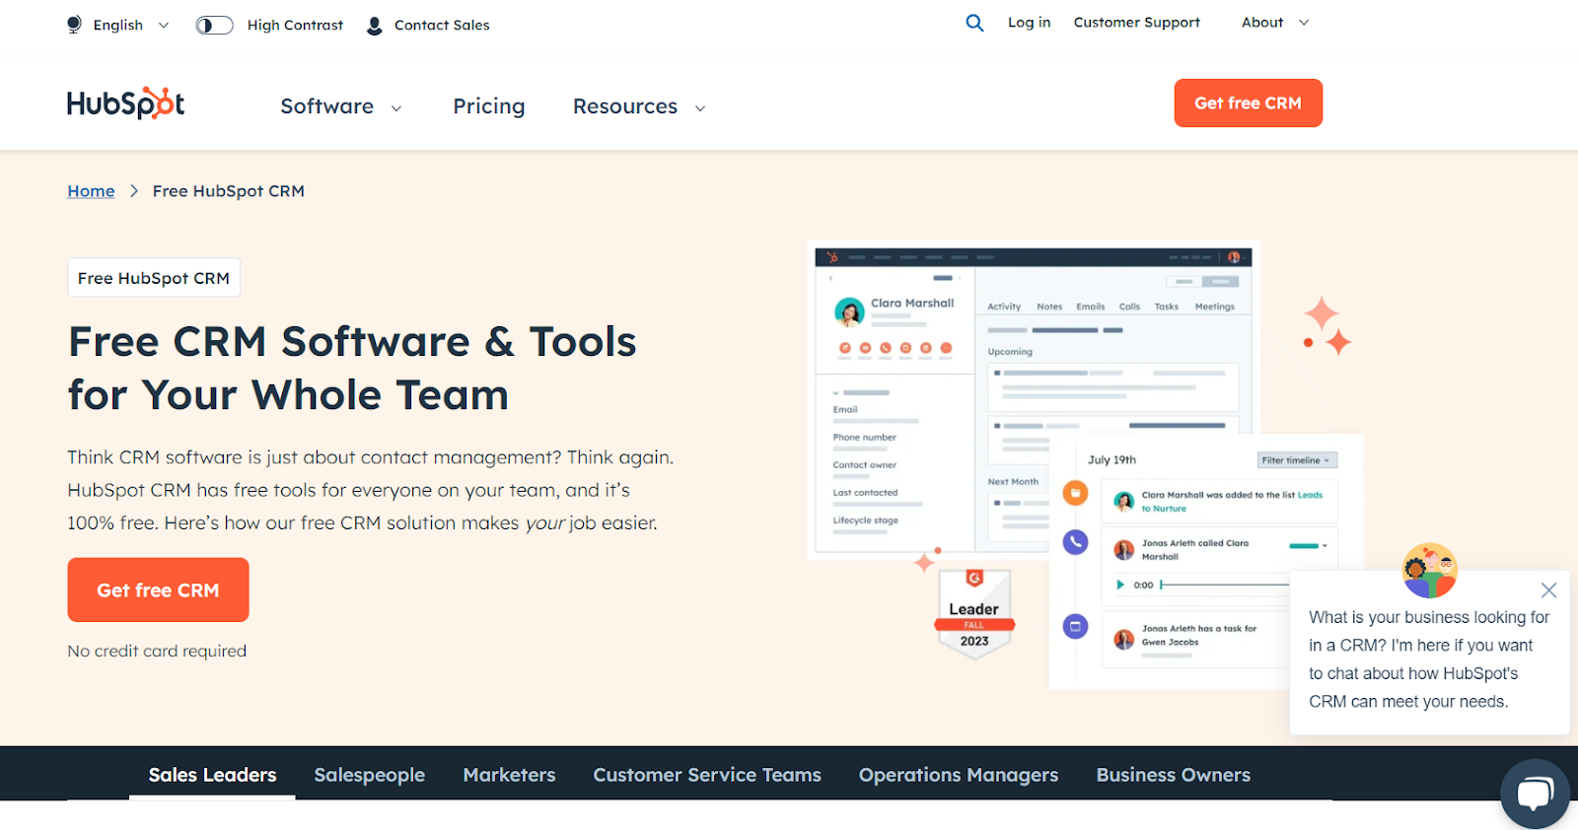
Task: Click the Contact Sales person icon
Action: coord(375,26)
